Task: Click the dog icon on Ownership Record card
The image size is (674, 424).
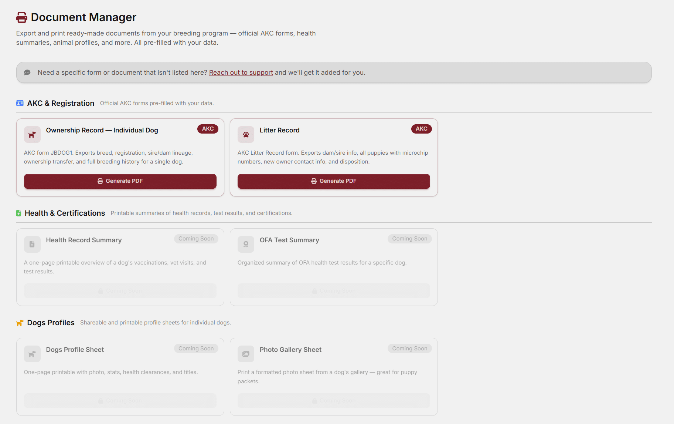Action: (x=32, y=134)
